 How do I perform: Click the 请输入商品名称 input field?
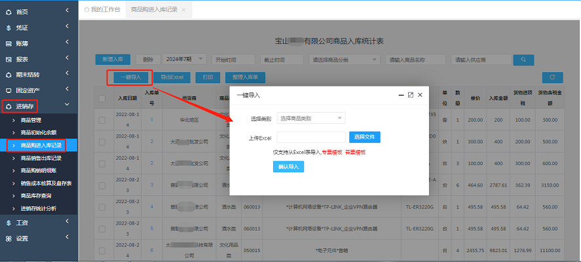pyautogui.click(x=415, y=60)
